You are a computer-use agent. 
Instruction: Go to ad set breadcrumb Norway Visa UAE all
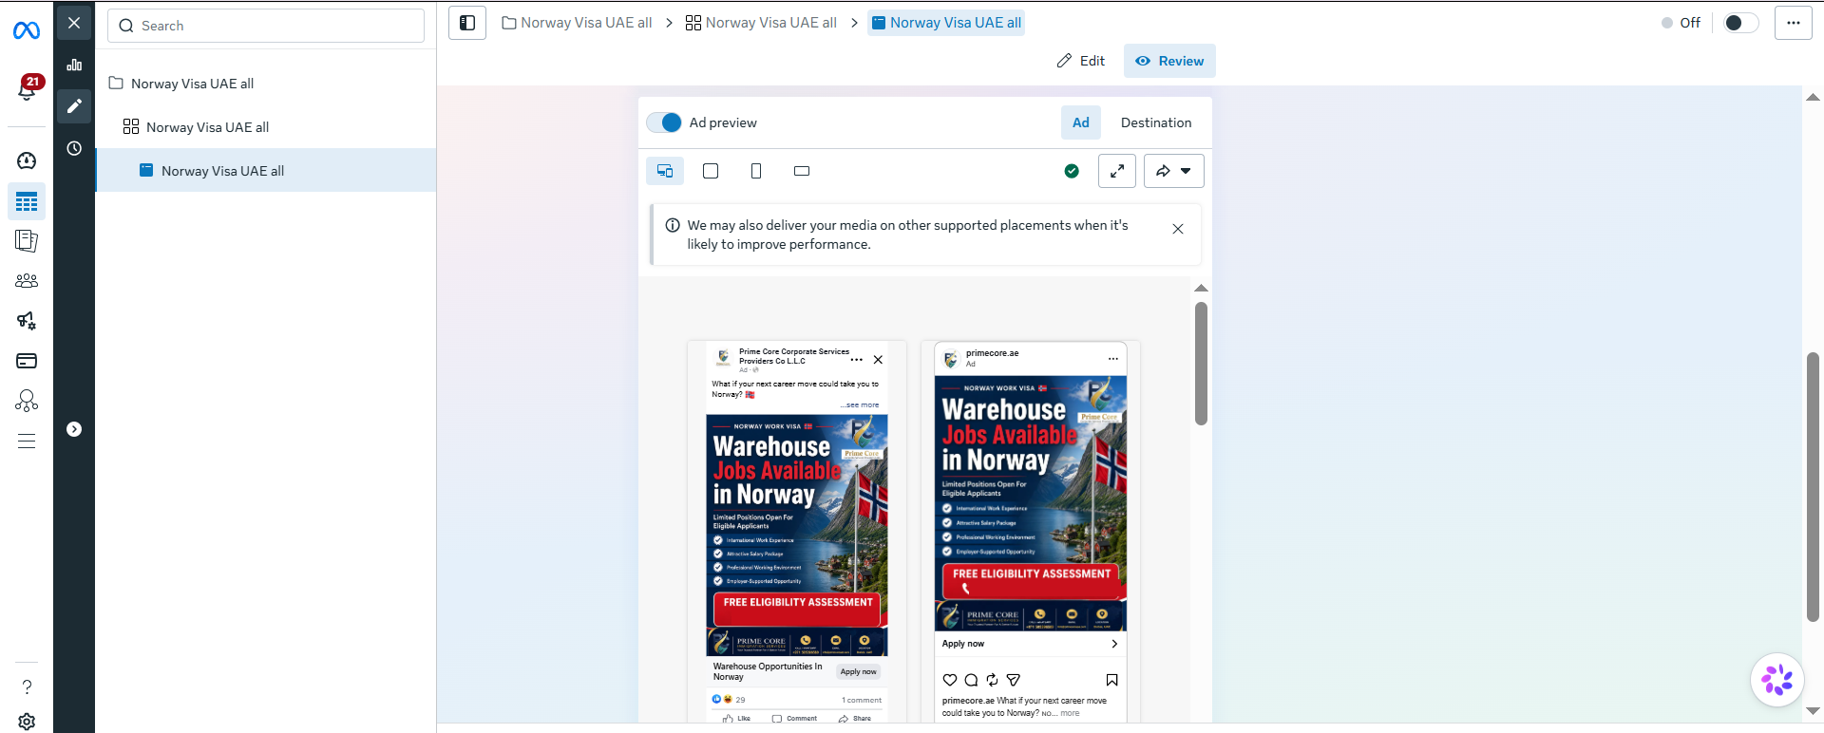pyautogui.click(x=762, y=23)
